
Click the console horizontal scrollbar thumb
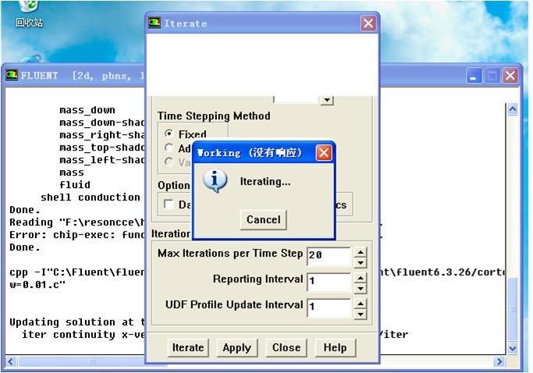click(92, 361)
